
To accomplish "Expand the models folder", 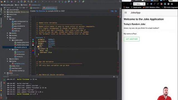I will tap(8, 36).
